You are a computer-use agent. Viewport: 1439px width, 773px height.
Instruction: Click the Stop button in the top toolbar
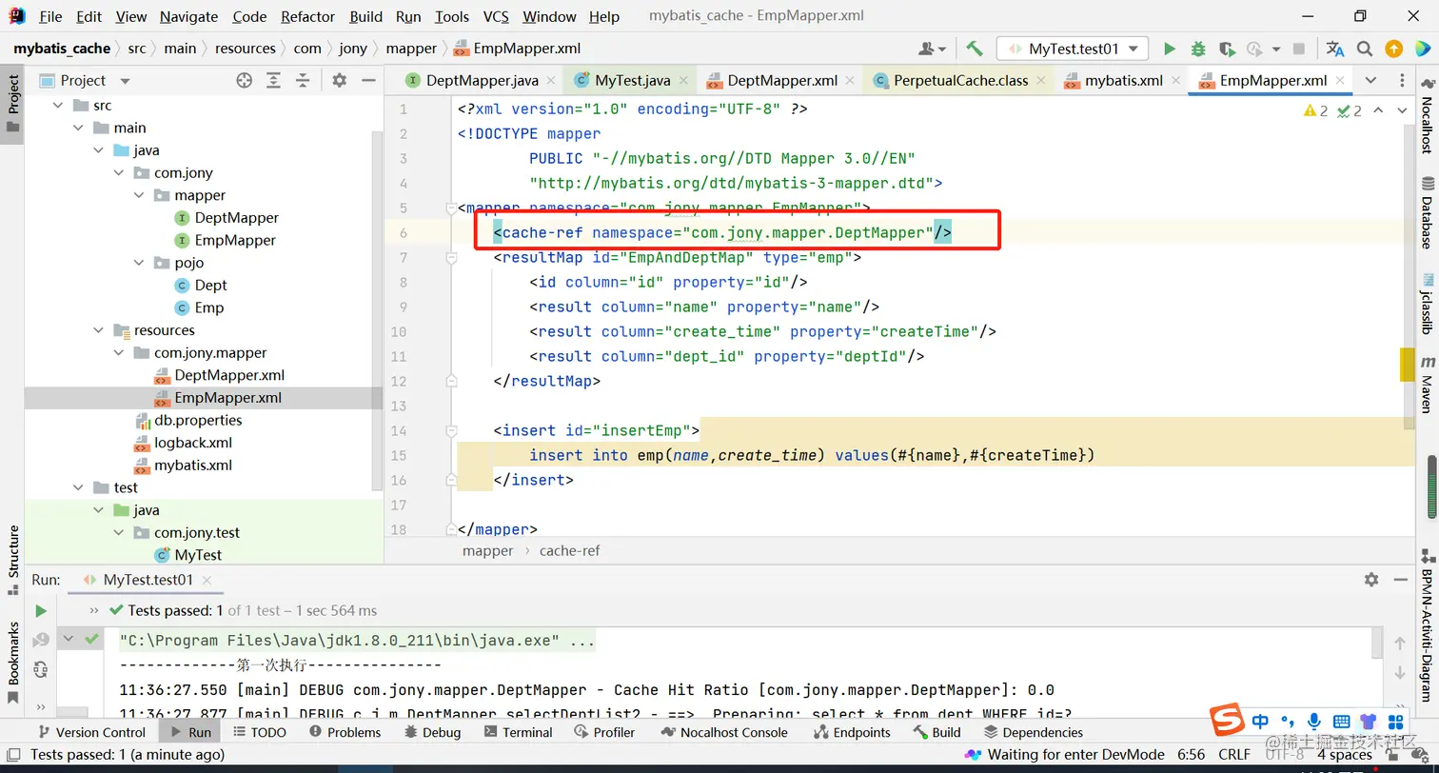[x=1299, y=49]
